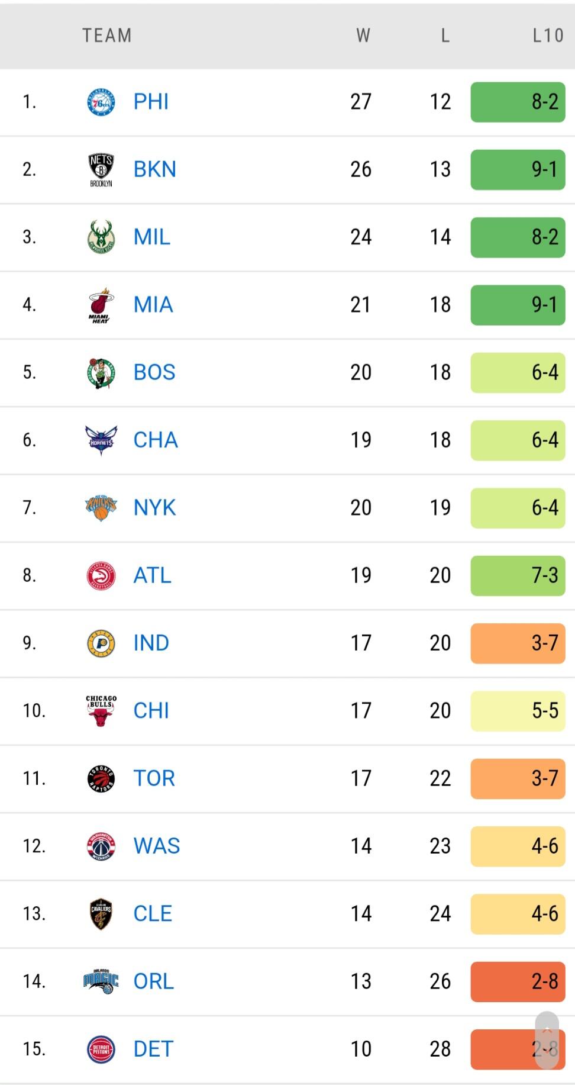Screen dimensions: 575x1085
Task: Click the Atlanta Hawks logo
Action: [x=101, y=575]
